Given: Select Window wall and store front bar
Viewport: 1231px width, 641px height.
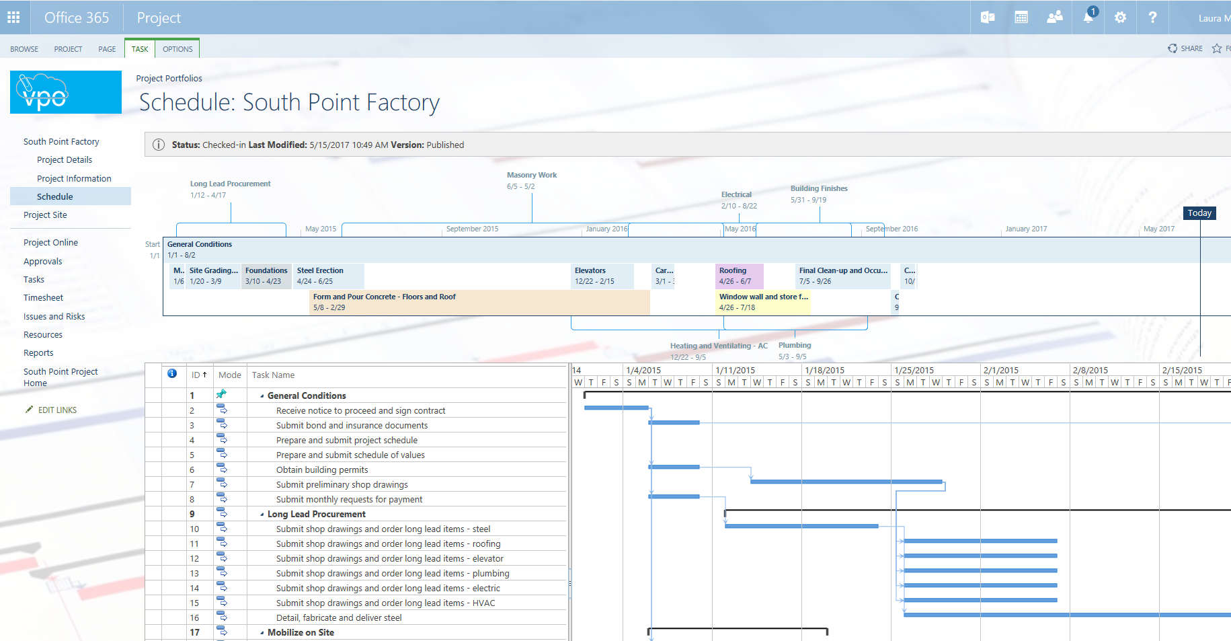Looking at the screenshot, I should click(x=764, y=302).
